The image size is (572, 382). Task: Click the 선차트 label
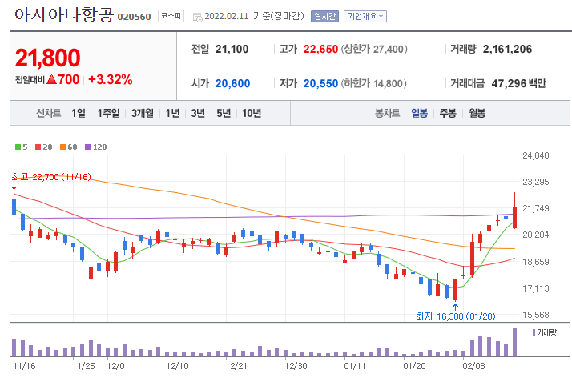(49, 113)
